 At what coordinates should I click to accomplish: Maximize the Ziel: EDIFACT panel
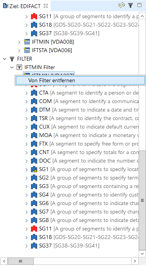point(139,5)
